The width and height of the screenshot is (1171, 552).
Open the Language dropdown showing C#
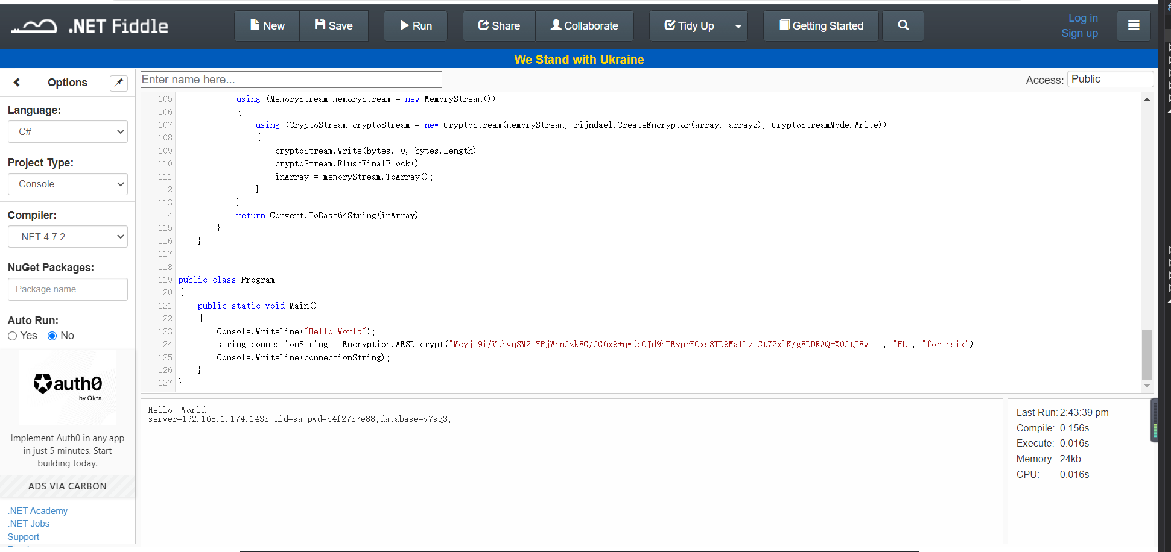68,131
